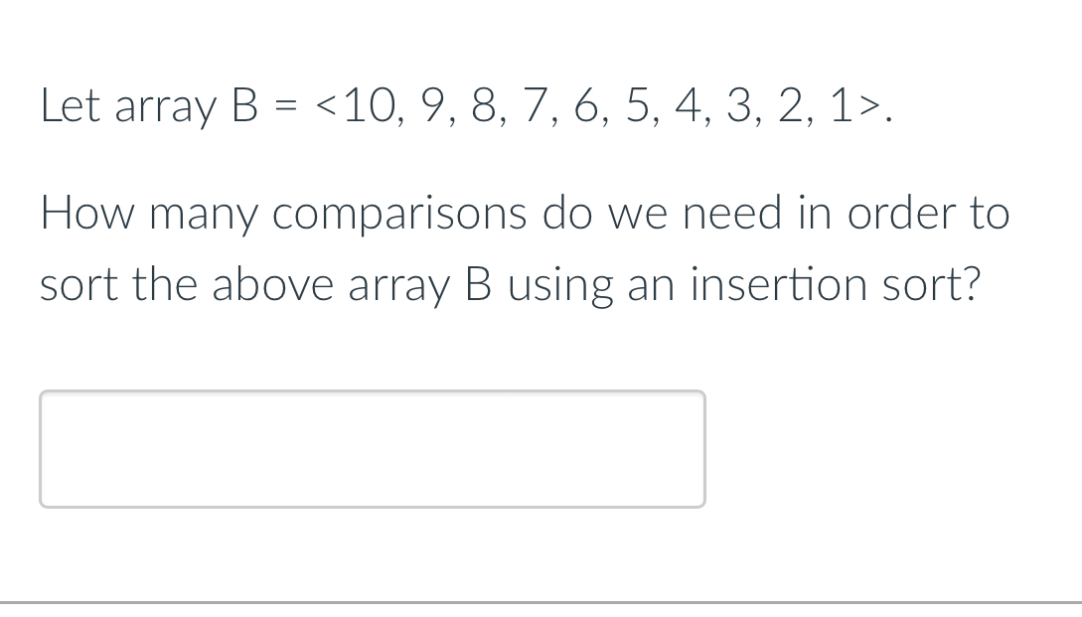Click the question mark at sentence end
This screenshot has height=617, width=1082.
tap(974, 283)
